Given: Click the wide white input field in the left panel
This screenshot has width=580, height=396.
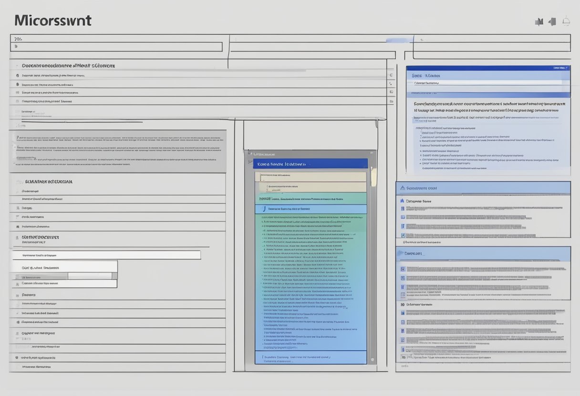Looking at the screenshot, I should point(106,255).
